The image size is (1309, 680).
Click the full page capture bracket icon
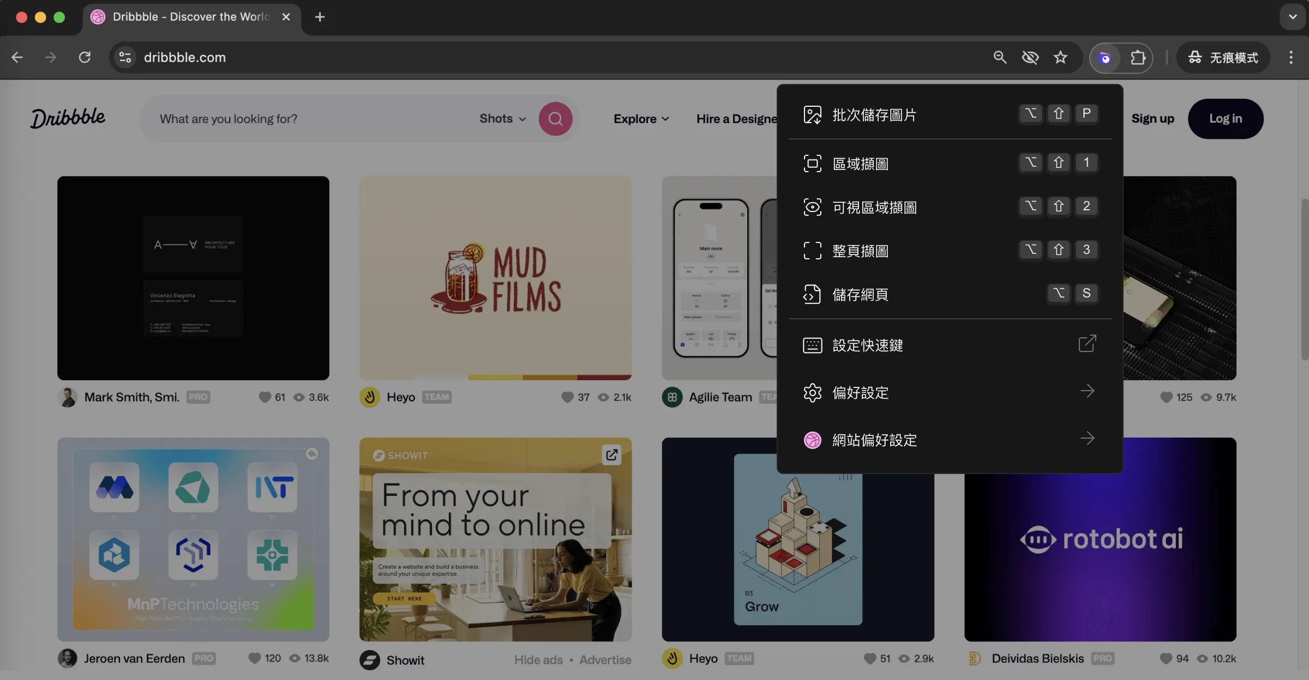812,251
